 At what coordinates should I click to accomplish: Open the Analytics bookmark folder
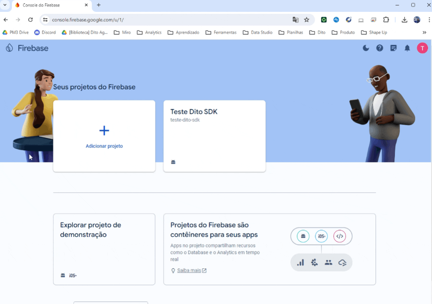tap(149, 33)
